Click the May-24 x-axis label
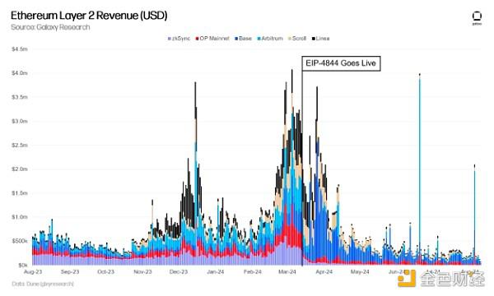The width and height of the screenshot is (494, 296). [360, 271]
